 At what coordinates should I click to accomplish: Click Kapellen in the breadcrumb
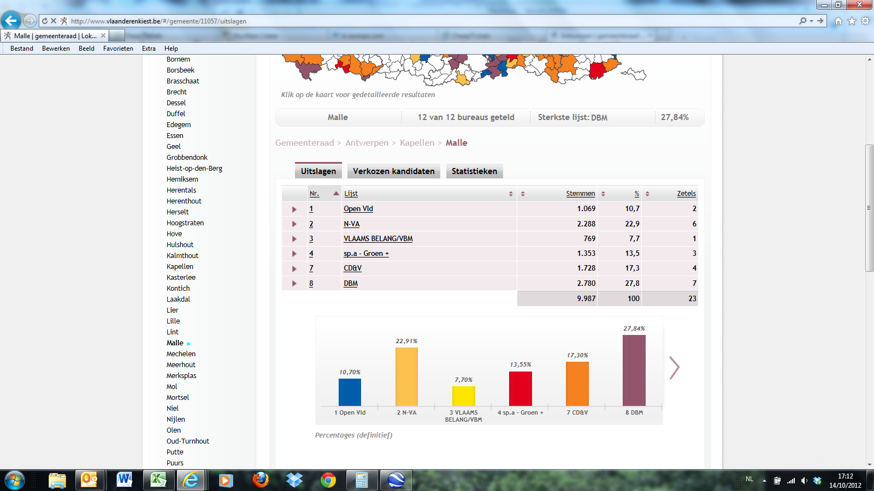pos(417,143)
